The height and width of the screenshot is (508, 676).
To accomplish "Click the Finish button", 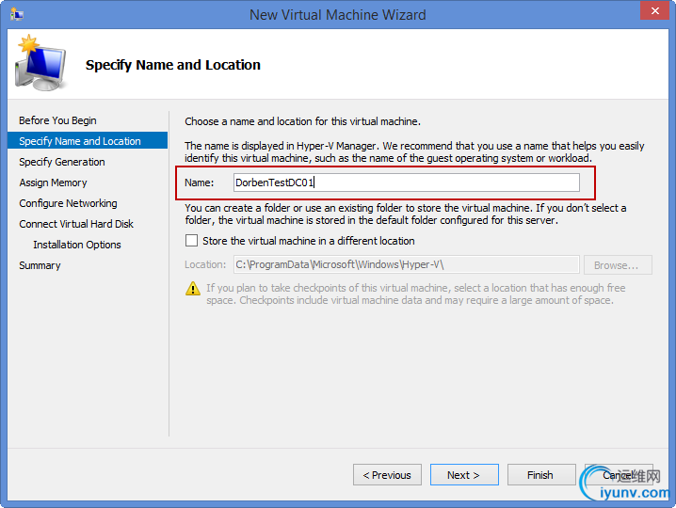I will click(x=541, y=475).
